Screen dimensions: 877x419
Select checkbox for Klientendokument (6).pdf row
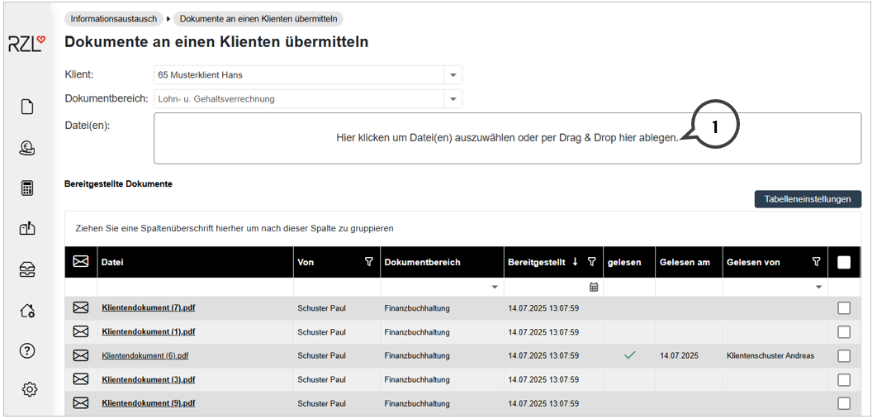click(x=843, y=356)
